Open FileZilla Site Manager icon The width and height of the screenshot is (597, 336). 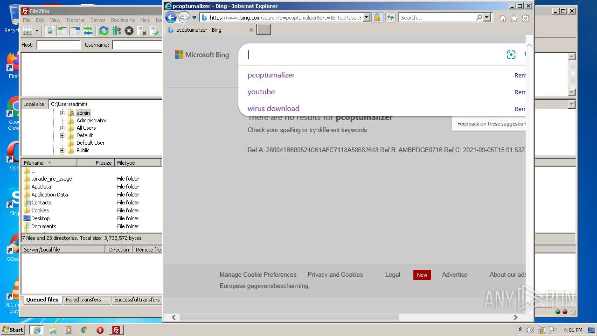27,31
